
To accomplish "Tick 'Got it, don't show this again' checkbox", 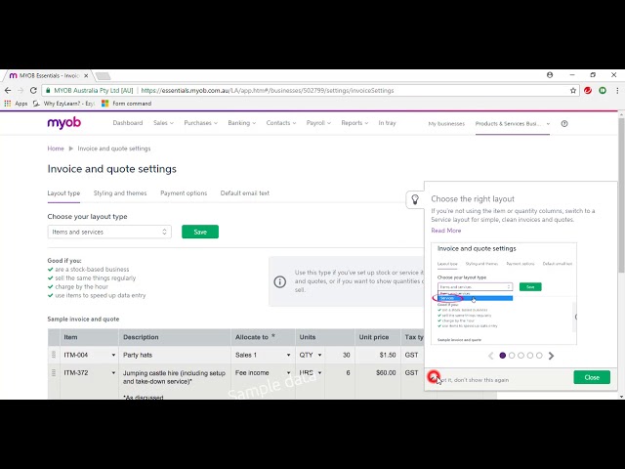I will tap(434, 378).
